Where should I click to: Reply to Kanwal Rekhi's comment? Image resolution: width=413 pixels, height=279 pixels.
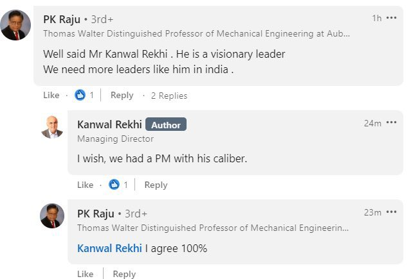(156, 185)
